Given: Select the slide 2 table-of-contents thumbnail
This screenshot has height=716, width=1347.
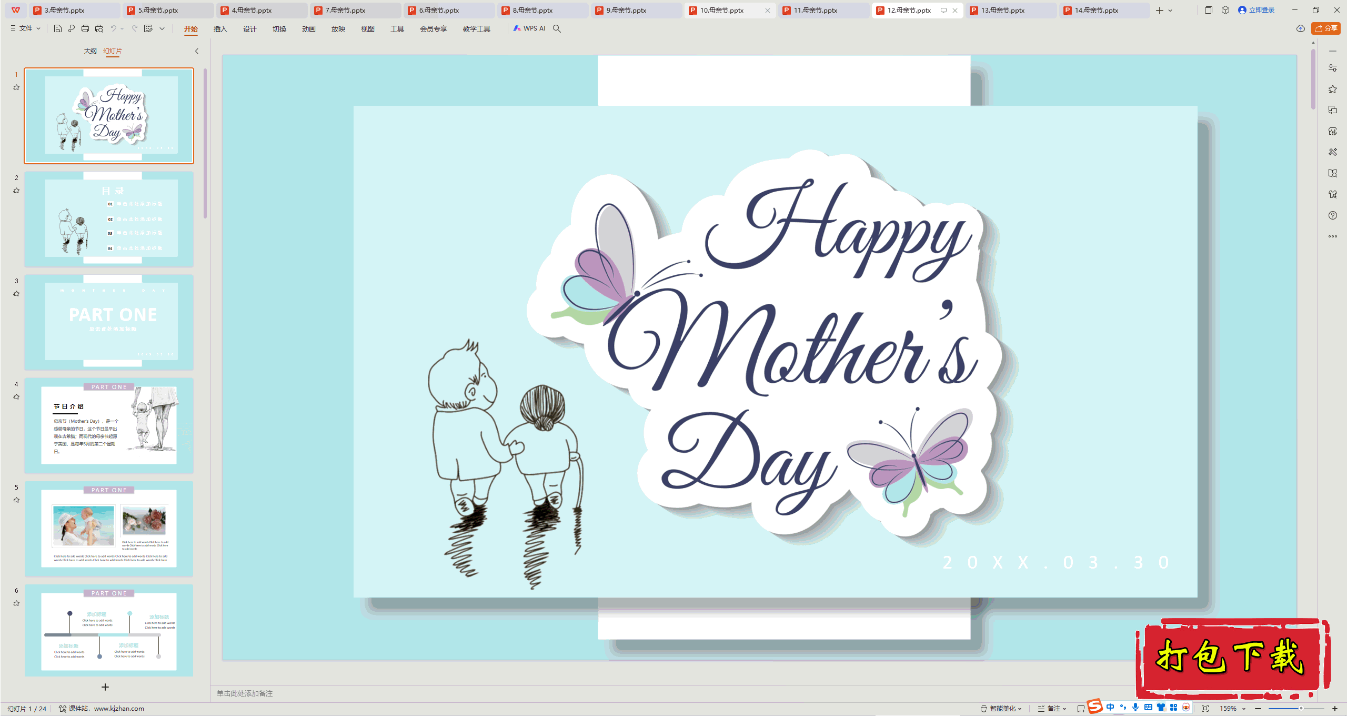Looking at the screenshot, I should (x=109, y=219).
